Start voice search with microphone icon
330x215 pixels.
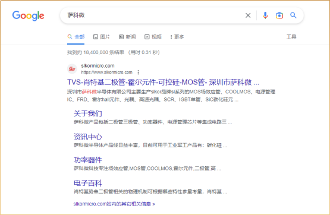tap(265, 15)
